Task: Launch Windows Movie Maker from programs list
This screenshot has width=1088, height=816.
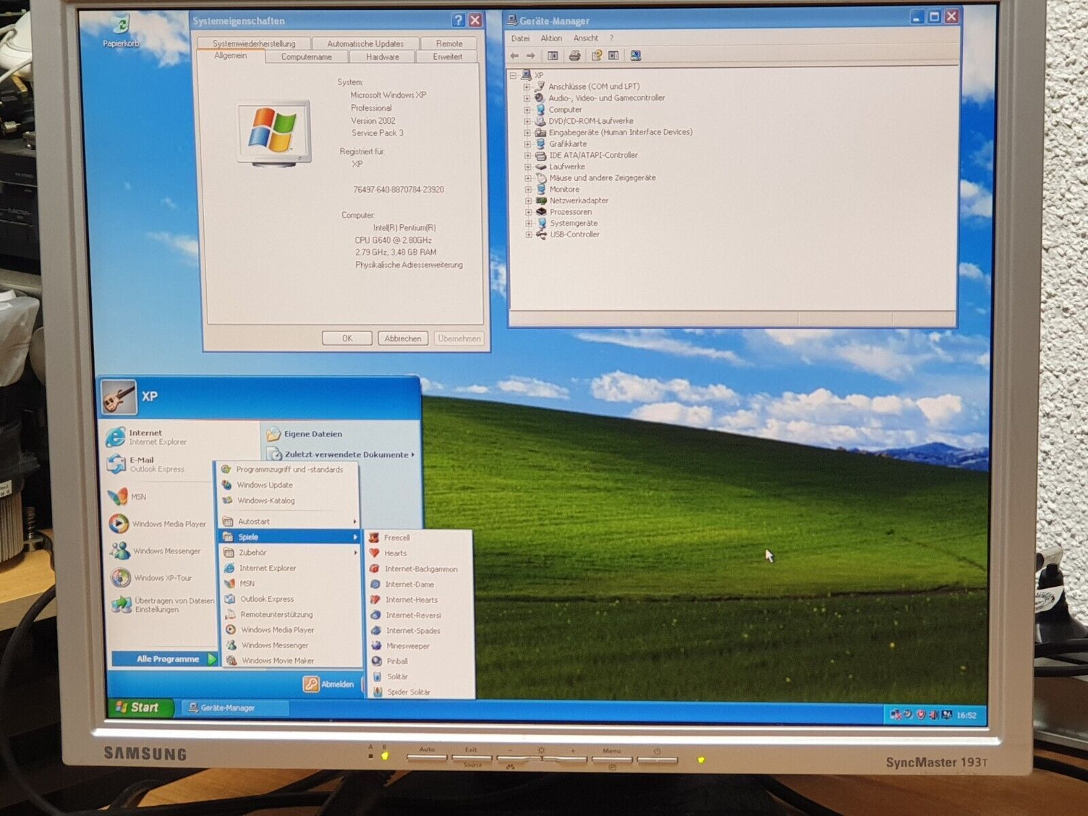Action: (x=277, y=660)
